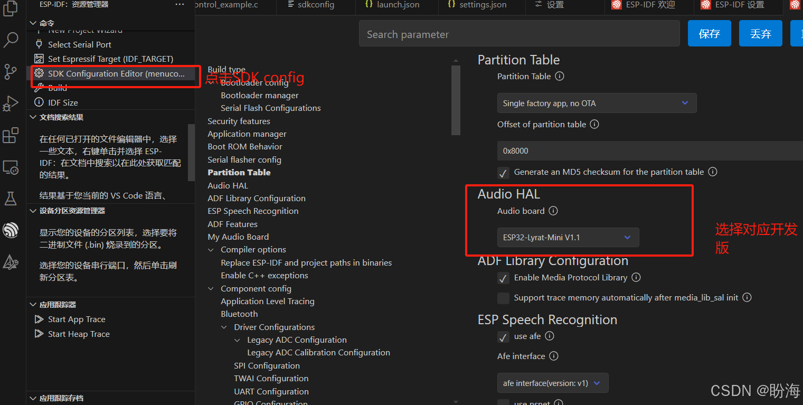Click info icon beside Support trace memory option
The height and width of the screenshot is (405, 803).
tap(747, 297)
